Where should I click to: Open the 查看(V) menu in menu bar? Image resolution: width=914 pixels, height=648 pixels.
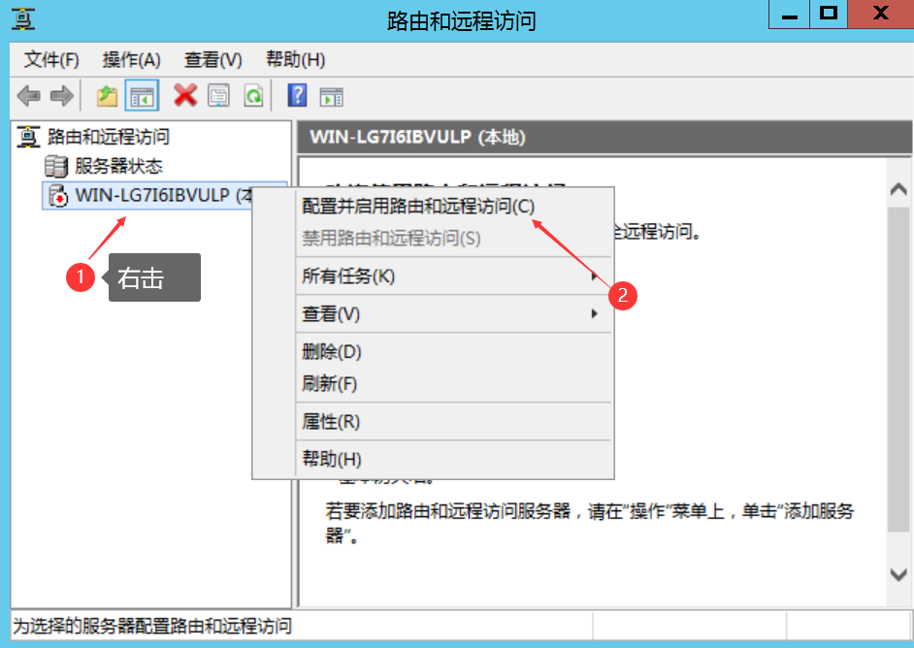pyautogui.click(x=212, y=59)
